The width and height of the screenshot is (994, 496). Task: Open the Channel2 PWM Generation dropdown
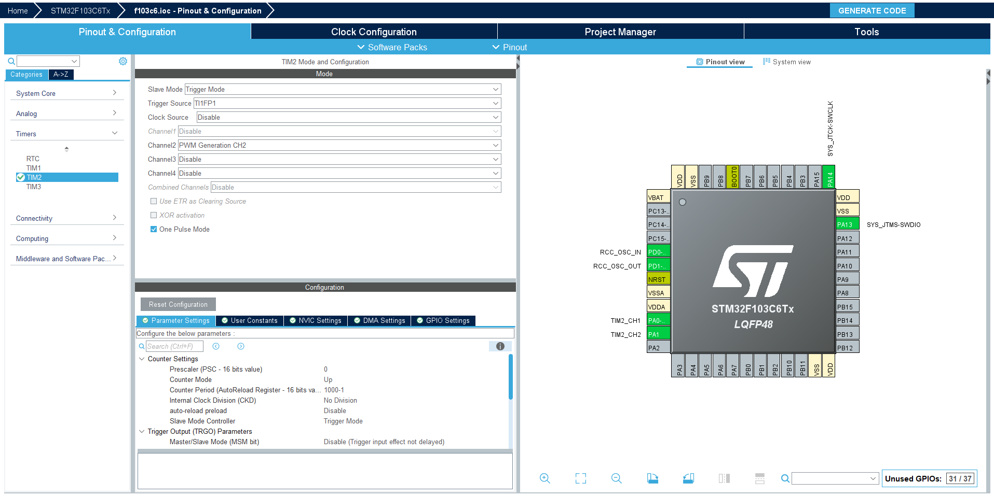point(339,145)
